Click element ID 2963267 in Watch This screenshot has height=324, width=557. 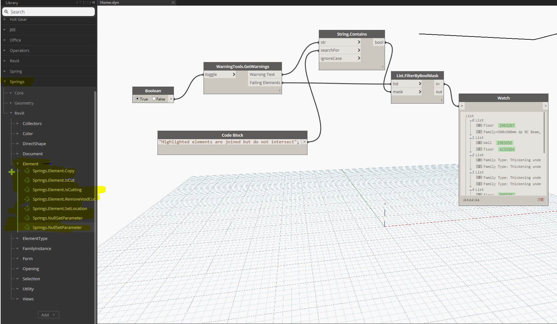point(507,125)
